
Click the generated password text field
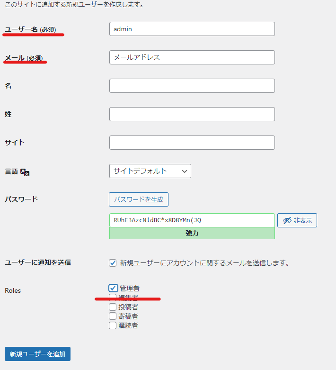(192, 220)
